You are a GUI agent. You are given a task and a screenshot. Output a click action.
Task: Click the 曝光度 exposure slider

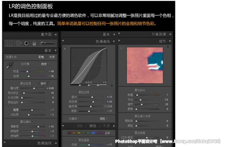tap(33, 88)
